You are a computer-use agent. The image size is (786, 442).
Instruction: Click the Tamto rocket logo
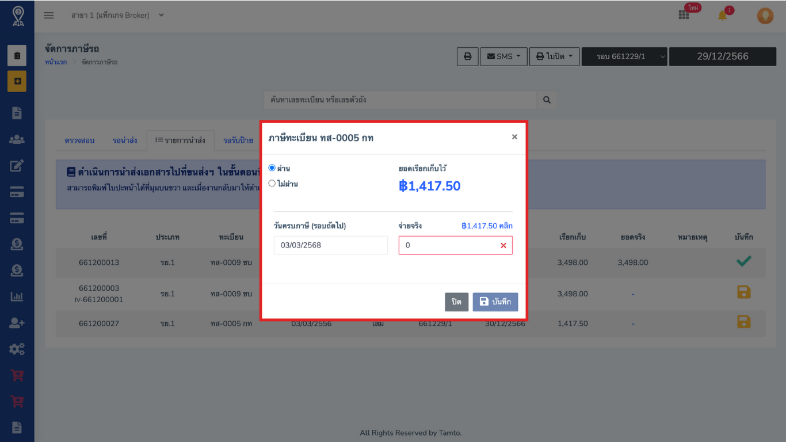pyautogui.click(x=17, y=16)
